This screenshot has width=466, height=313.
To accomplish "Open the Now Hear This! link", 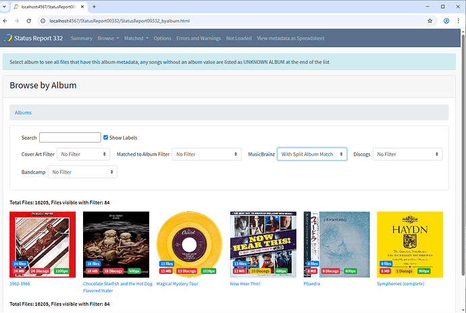I will click(x=245, y=283).
